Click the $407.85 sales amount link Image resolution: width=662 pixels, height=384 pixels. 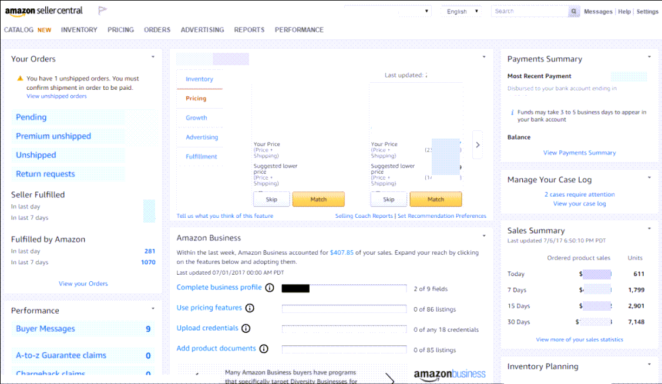click(341, 252)
